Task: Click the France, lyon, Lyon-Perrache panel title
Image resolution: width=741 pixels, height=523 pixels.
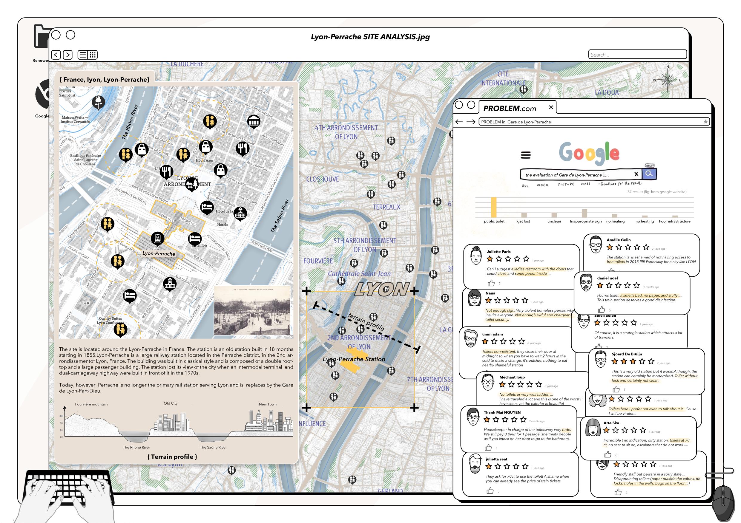Action: (x=105, y=80)
